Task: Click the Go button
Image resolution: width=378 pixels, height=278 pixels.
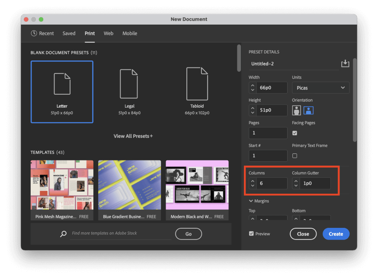Action: 189,233
